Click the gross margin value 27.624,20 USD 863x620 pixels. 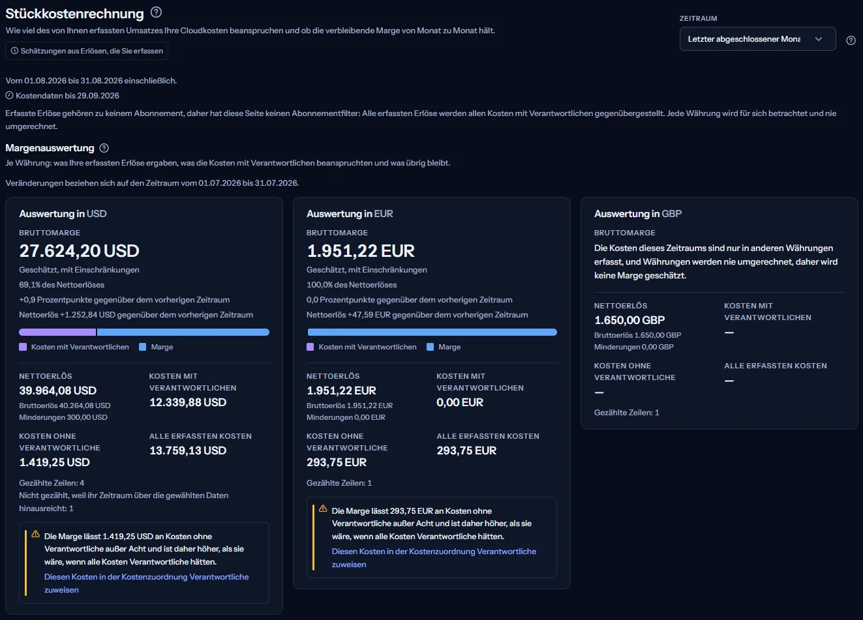tap(80, 251)
